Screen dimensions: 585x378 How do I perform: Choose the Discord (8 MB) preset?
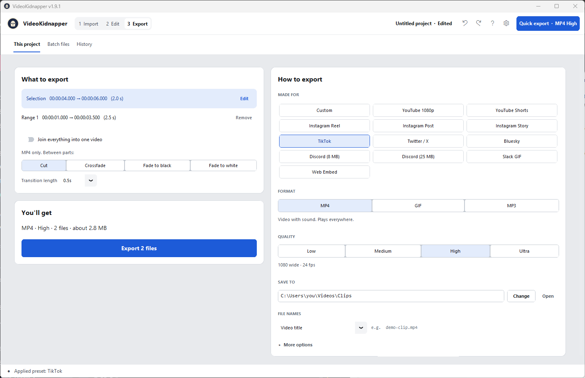pyautogui.click(x=325, y=157)
